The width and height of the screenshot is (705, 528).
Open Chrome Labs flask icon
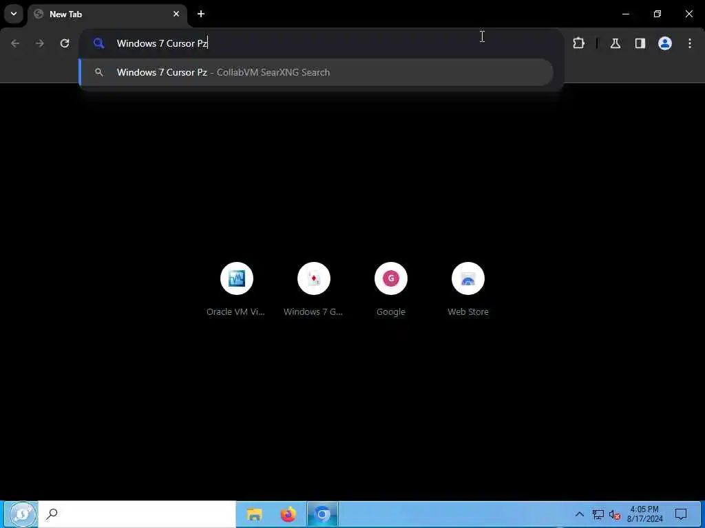(615, 43)
